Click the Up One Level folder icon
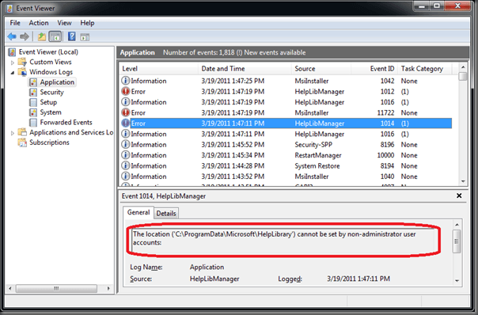The height and width of the screenshot is (315, 478). coord(41,37)
